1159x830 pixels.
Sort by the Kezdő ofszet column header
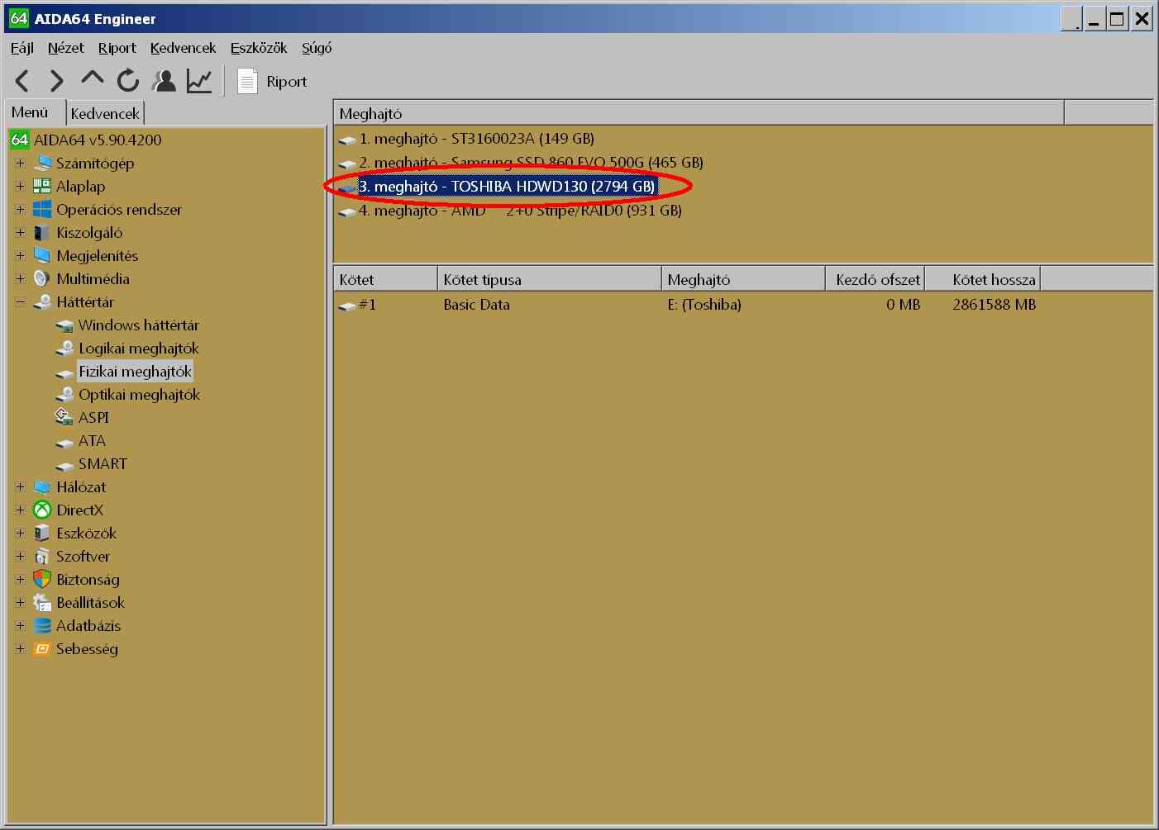pyautogui.click(x=875, y=279)
